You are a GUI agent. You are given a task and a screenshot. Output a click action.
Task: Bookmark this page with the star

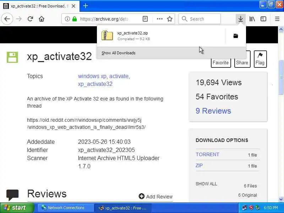coord(170,19)
